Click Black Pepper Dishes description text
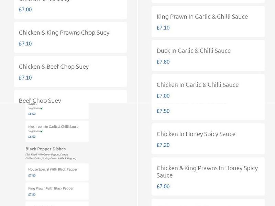This screenshot has width=275, height=206. point(51,157)
